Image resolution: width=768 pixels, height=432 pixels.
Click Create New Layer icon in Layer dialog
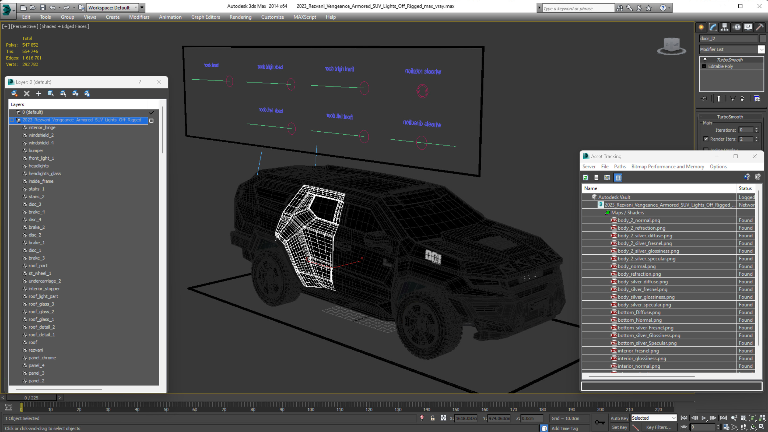[14, 94]
